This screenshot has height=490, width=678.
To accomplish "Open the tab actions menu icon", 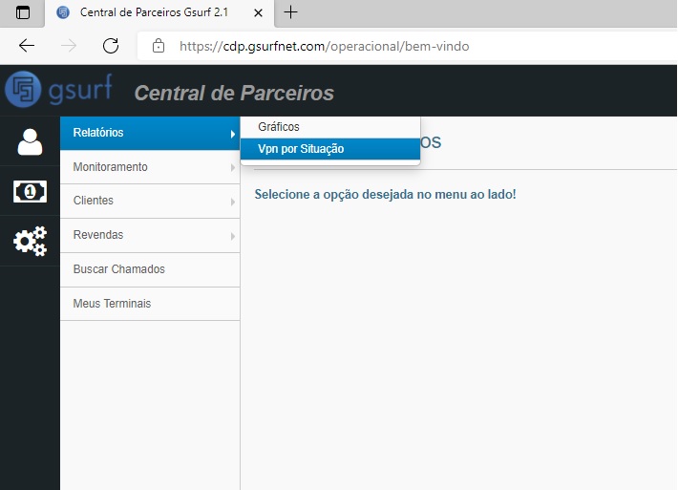I will pyautogui.click(x=23, y=12).
